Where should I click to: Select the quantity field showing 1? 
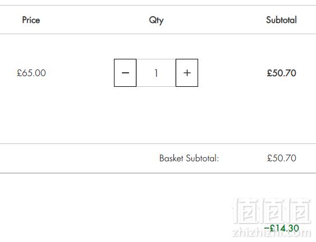point(156,73)
